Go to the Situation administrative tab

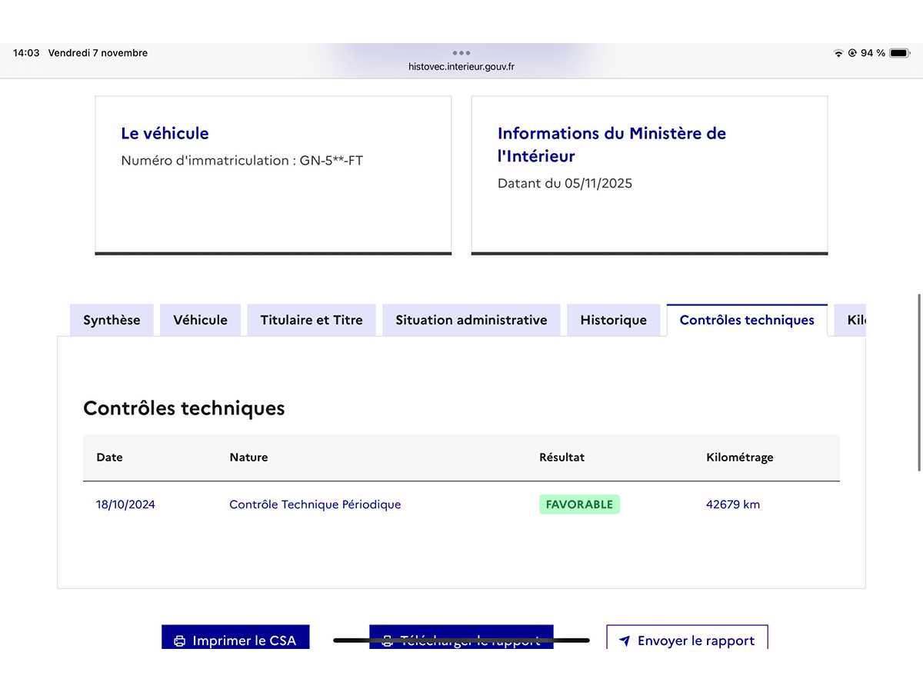tap(471, 320)
